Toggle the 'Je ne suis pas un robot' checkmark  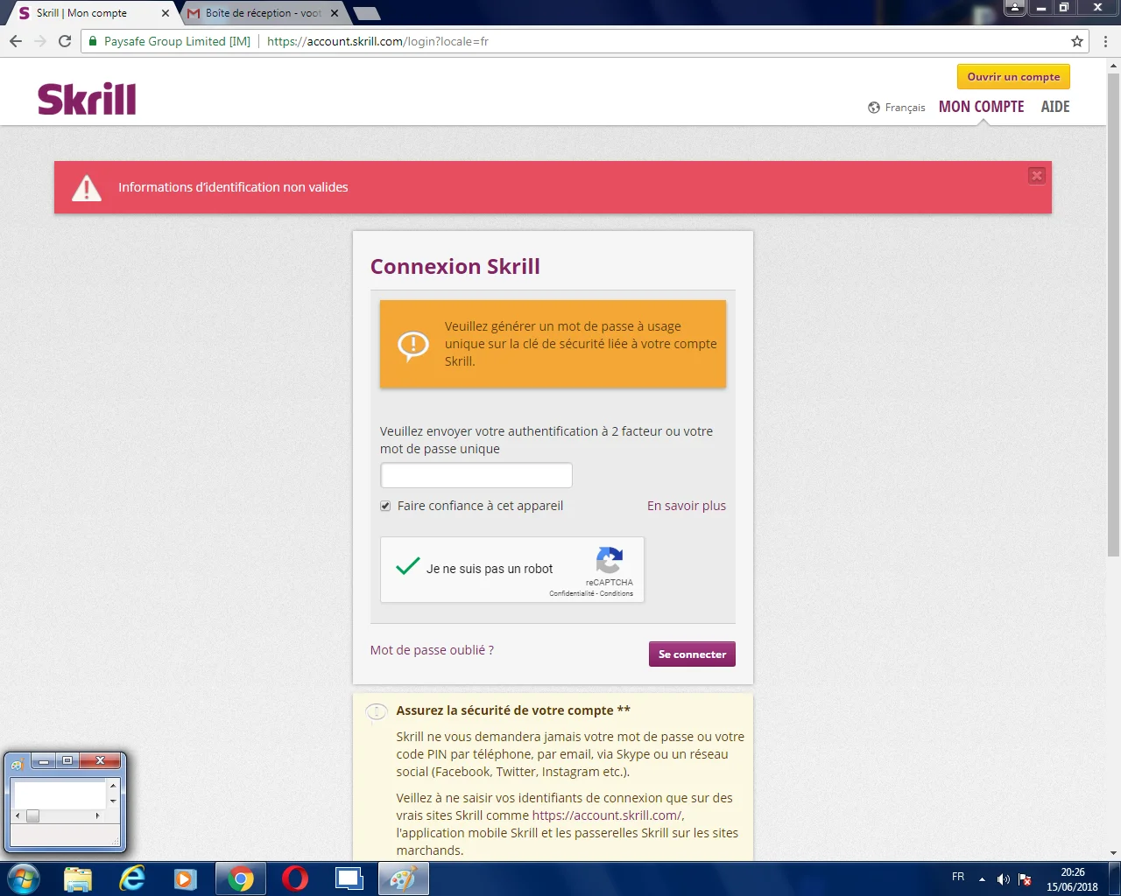pos(408,567)
